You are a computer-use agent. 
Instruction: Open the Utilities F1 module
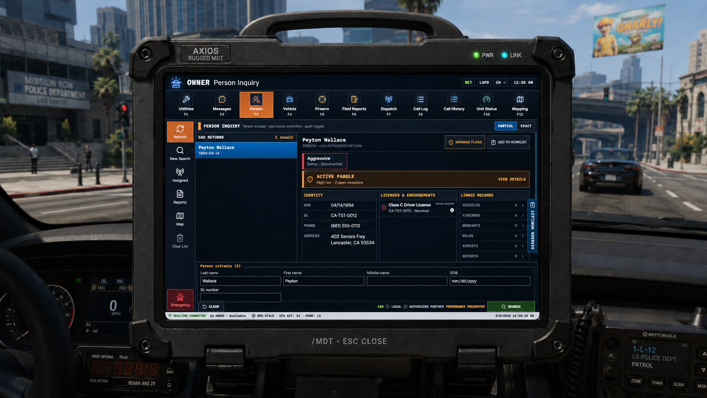[186, 104]
